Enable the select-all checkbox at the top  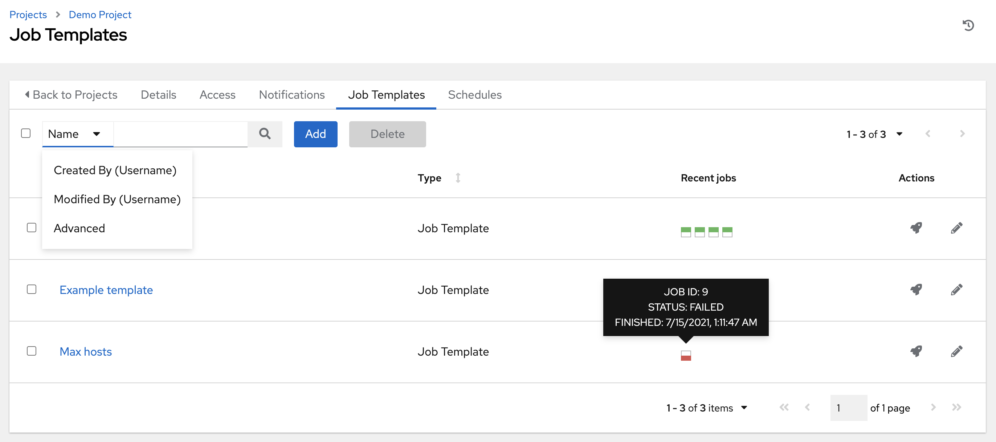pos(26,134)
